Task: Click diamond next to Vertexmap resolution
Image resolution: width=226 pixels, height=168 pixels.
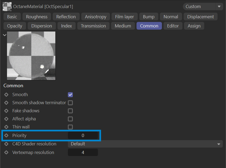Action: tap(6, 152)
